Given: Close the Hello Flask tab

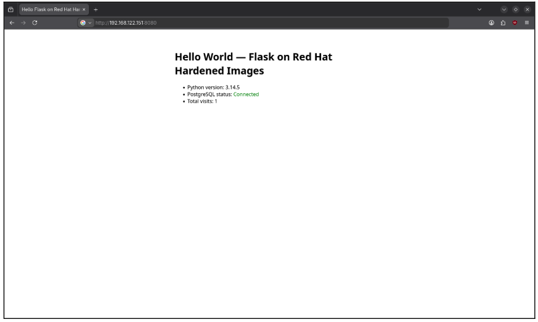Looking at the screenshot, I should [84, 10].
